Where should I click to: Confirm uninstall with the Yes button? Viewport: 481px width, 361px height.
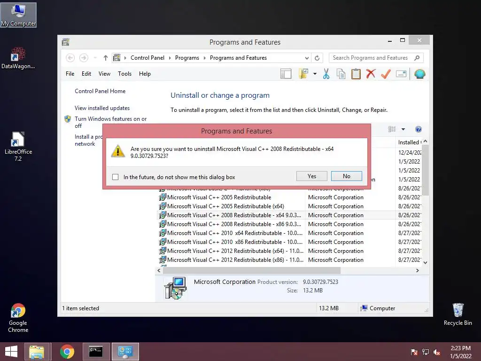pos(312,176)
